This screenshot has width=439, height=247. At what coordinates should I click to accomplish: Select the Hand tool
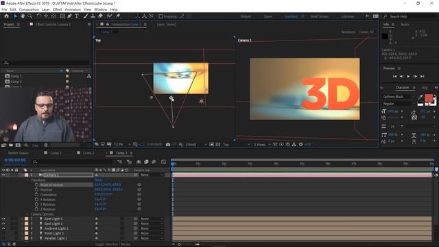23,16
